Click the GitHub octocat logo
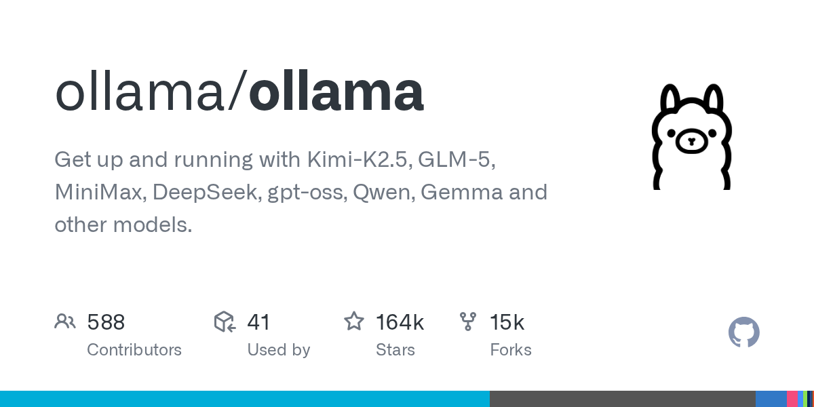The width and height of the screenshot is (814, 407). [743, 332]
